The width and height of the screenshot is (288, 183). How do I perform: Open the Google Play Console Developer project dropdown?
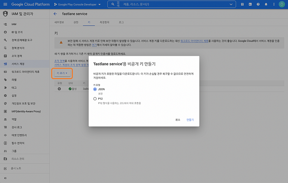pos(77,5)
